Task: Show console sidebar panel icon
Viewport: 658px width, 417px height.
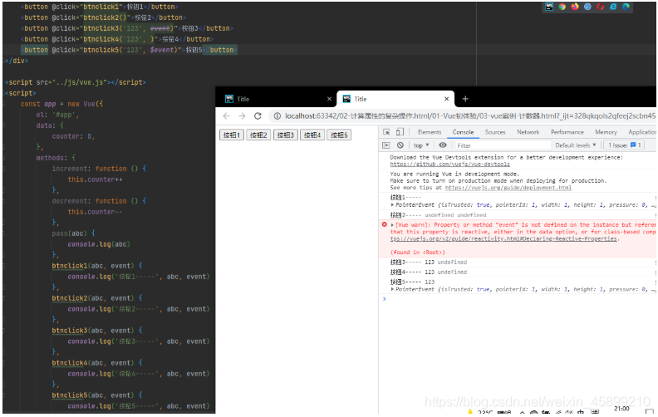Action: click(386, 145)
